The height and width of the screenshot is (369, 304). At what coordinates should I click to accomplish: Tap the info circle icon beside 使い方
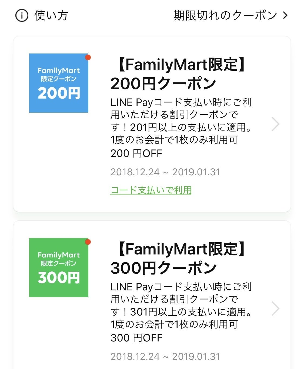22,16
